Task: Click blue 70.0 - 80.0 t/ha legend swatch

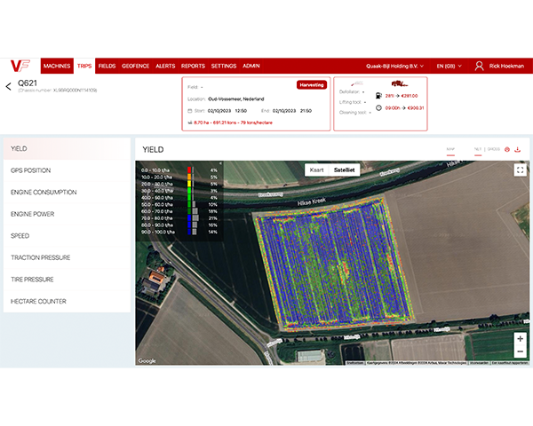Action: click(x=189, y=218)
